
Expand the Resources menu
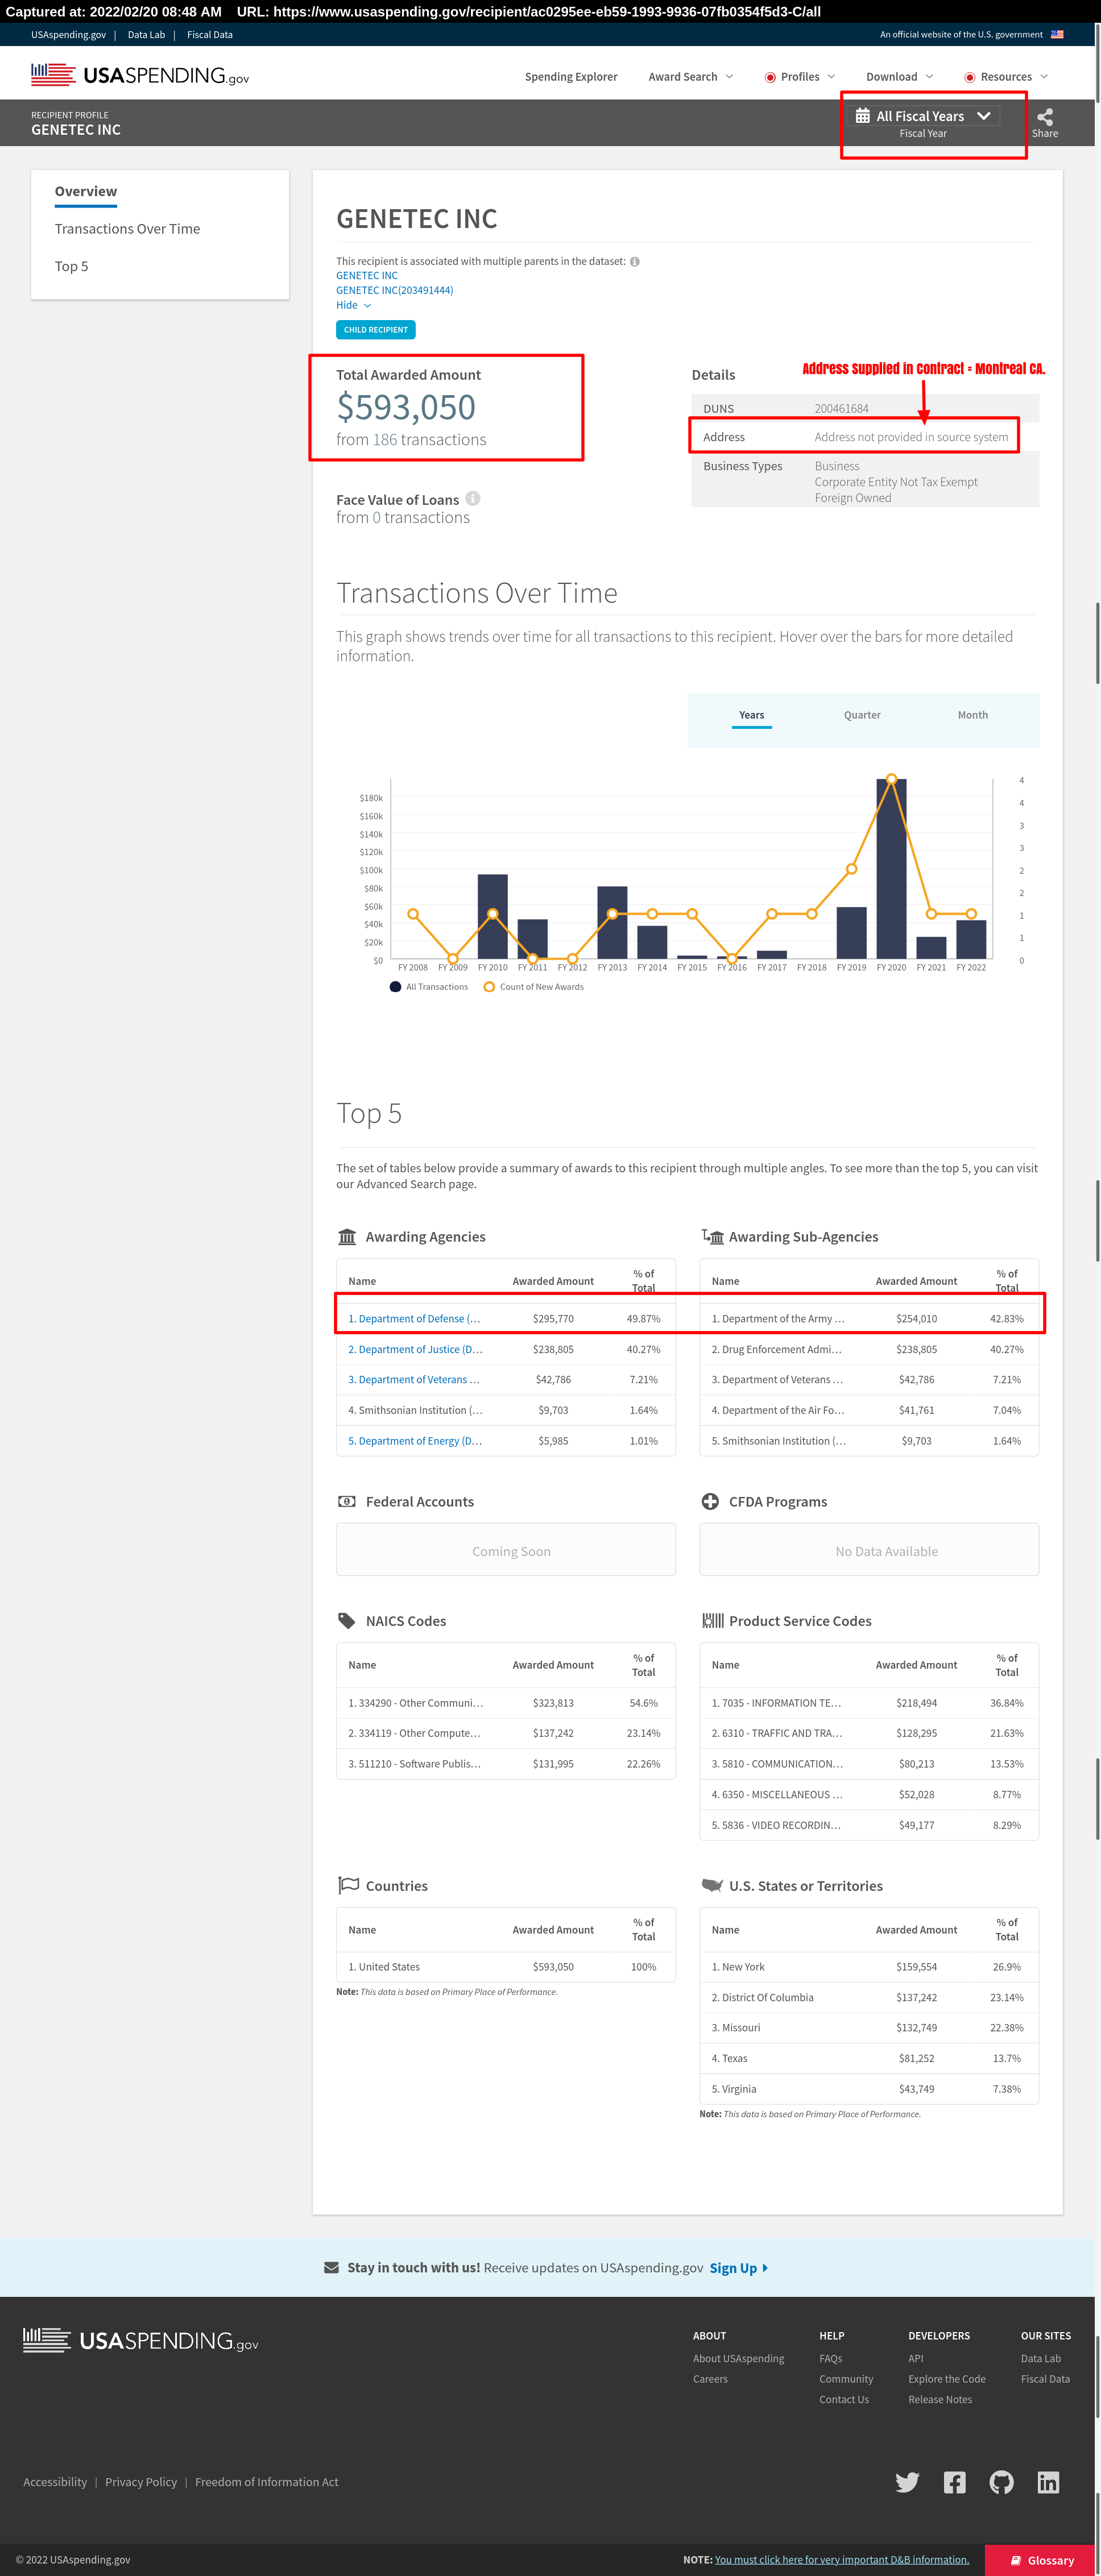click(1006, 77)
